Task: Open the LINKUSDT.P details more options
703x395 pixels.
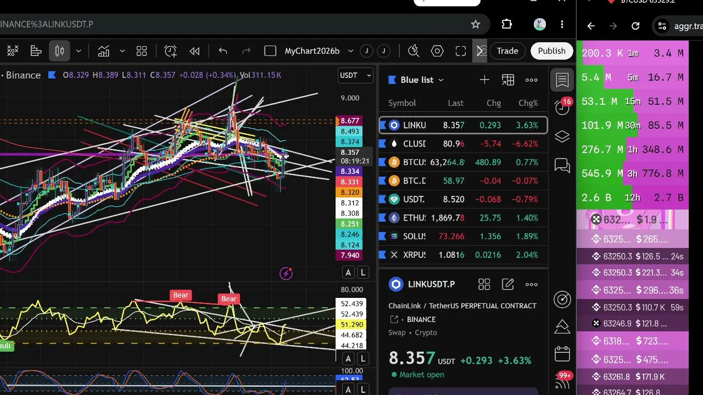Action: coord(531,284)
